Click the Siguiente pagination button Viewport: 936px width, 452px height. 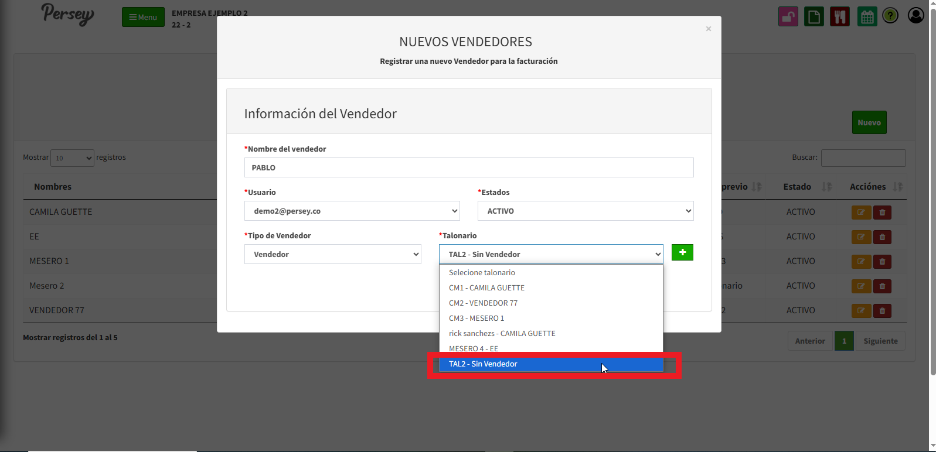(x=880, y=341)
